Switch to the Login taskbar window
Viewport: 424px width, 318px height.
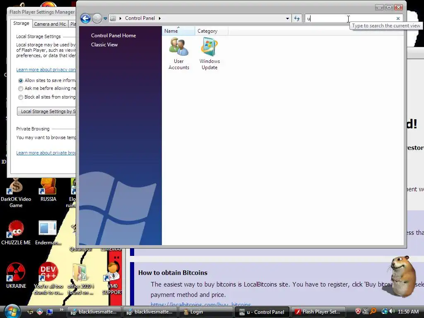(206, 312)
